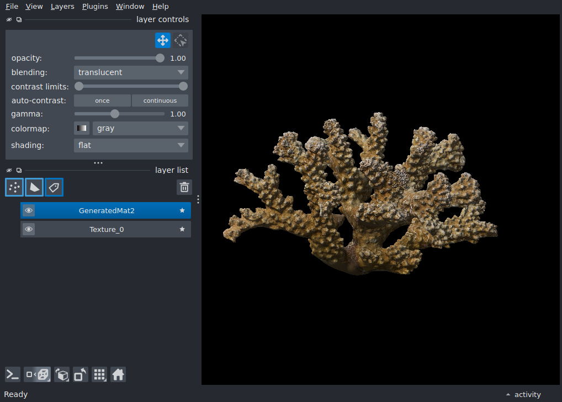
Task: Open the blending dropdown
Action: [131, 72]
